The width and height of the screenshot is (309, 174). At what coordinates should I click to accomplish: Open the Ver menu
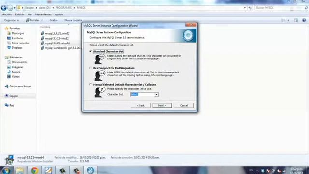30,14
